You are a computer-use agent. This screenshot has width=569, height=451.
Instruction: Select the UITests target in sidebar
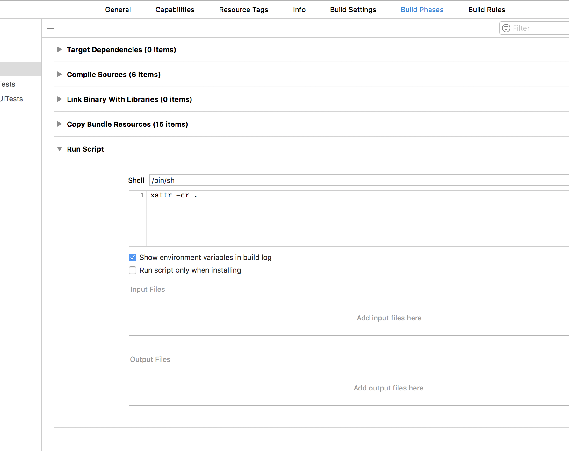11,99
